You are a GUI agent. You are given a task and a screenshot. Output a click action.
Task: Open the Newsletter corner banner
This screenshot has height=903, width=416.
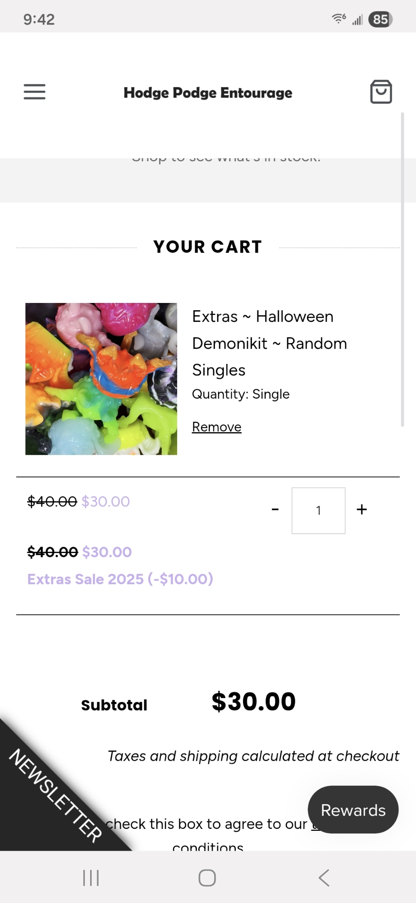tap(54, 795)
